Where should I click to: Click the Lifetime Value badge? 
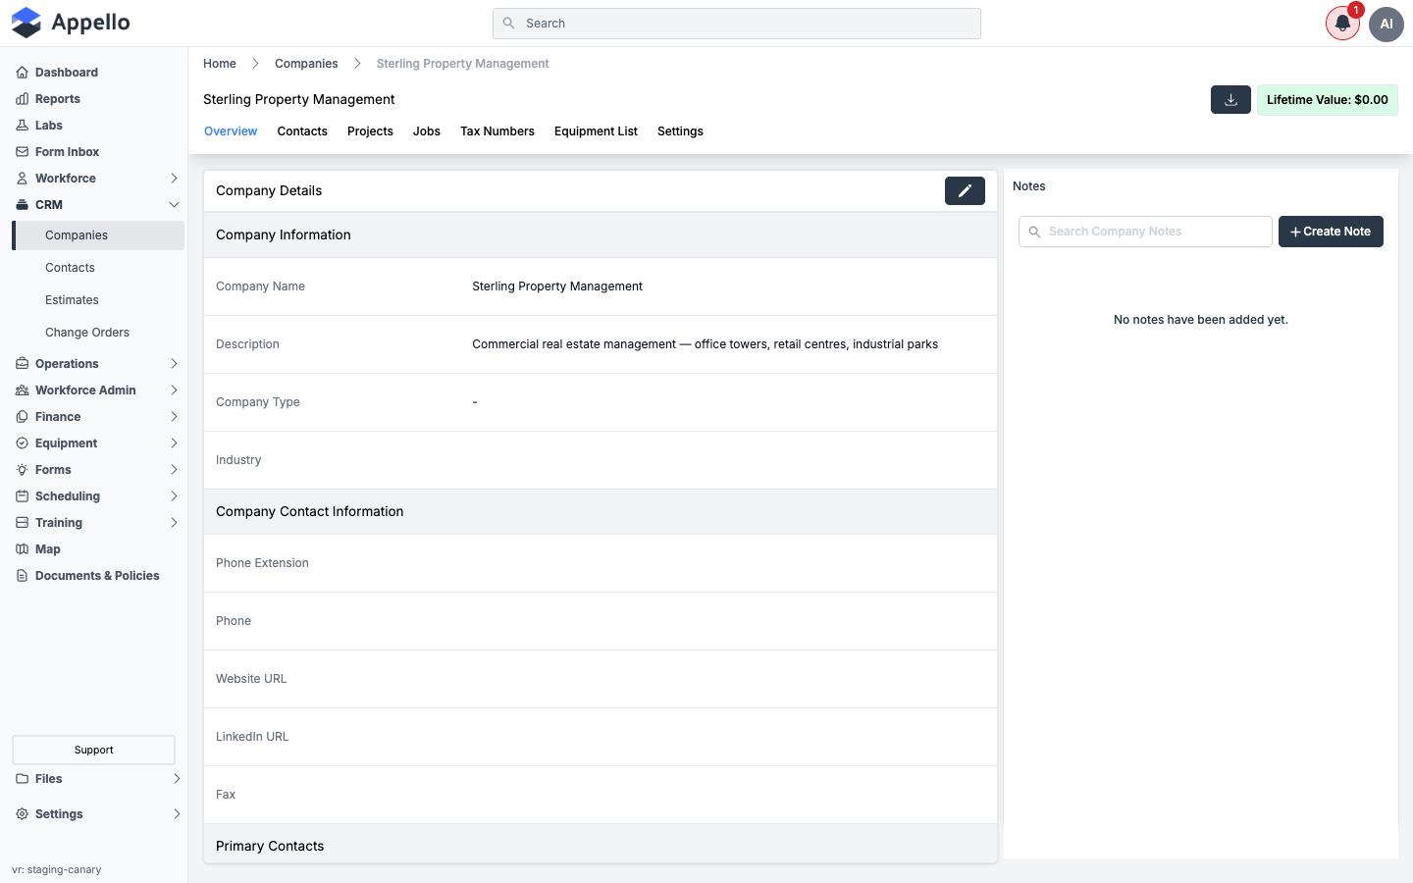point(1328,100)
